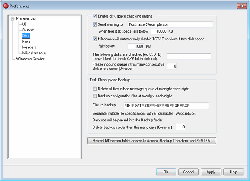
Task: Select Miscellaneous in the tree
Action: point(34,53)
